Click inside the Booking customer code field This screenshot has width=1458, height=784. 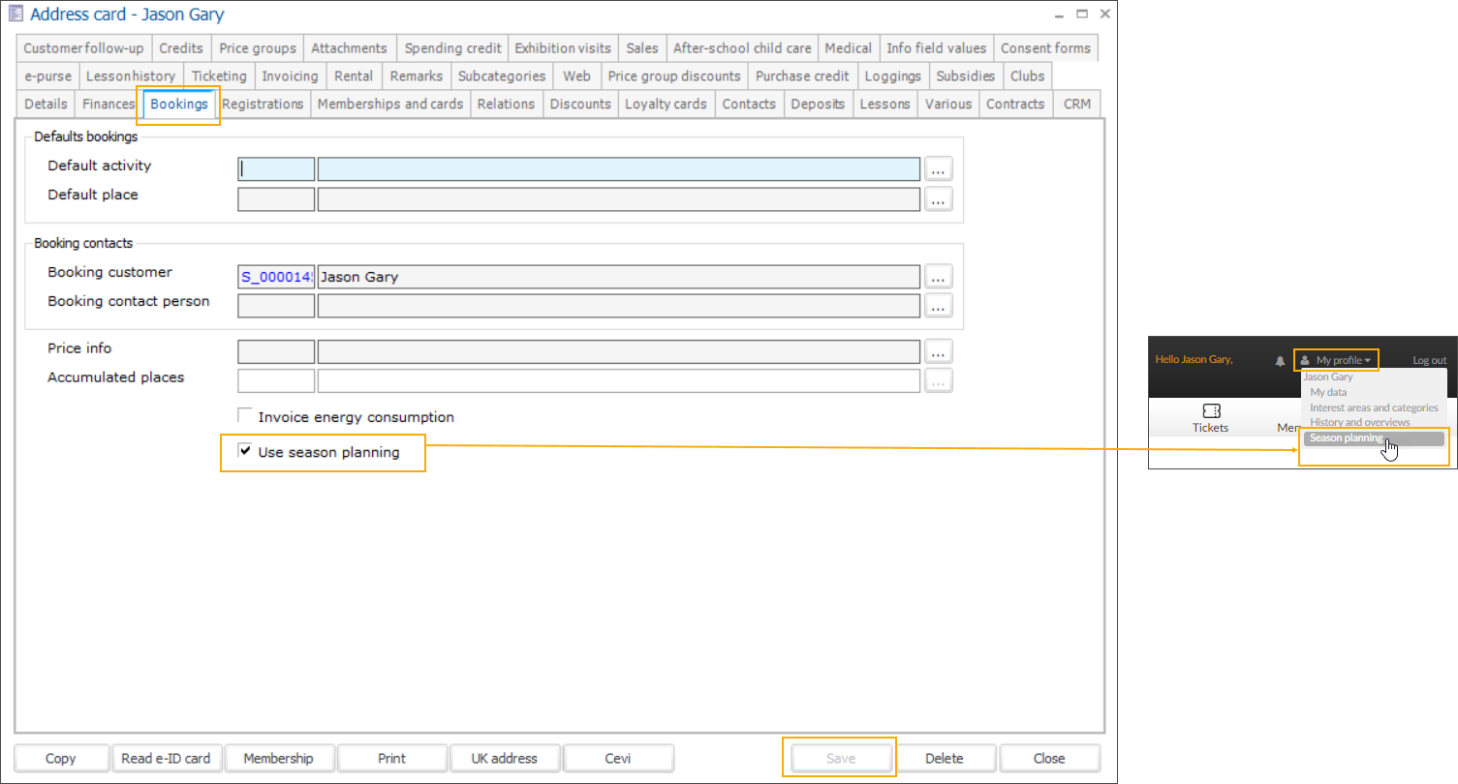click(x=275, y=276)
